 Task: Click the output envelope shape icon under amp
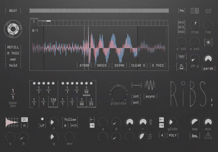(x=195, y=136)
